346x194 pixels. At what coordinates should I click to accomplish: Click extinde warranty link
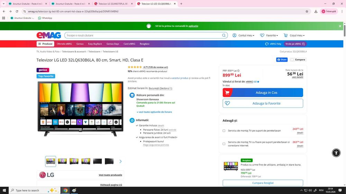(172, 130)
